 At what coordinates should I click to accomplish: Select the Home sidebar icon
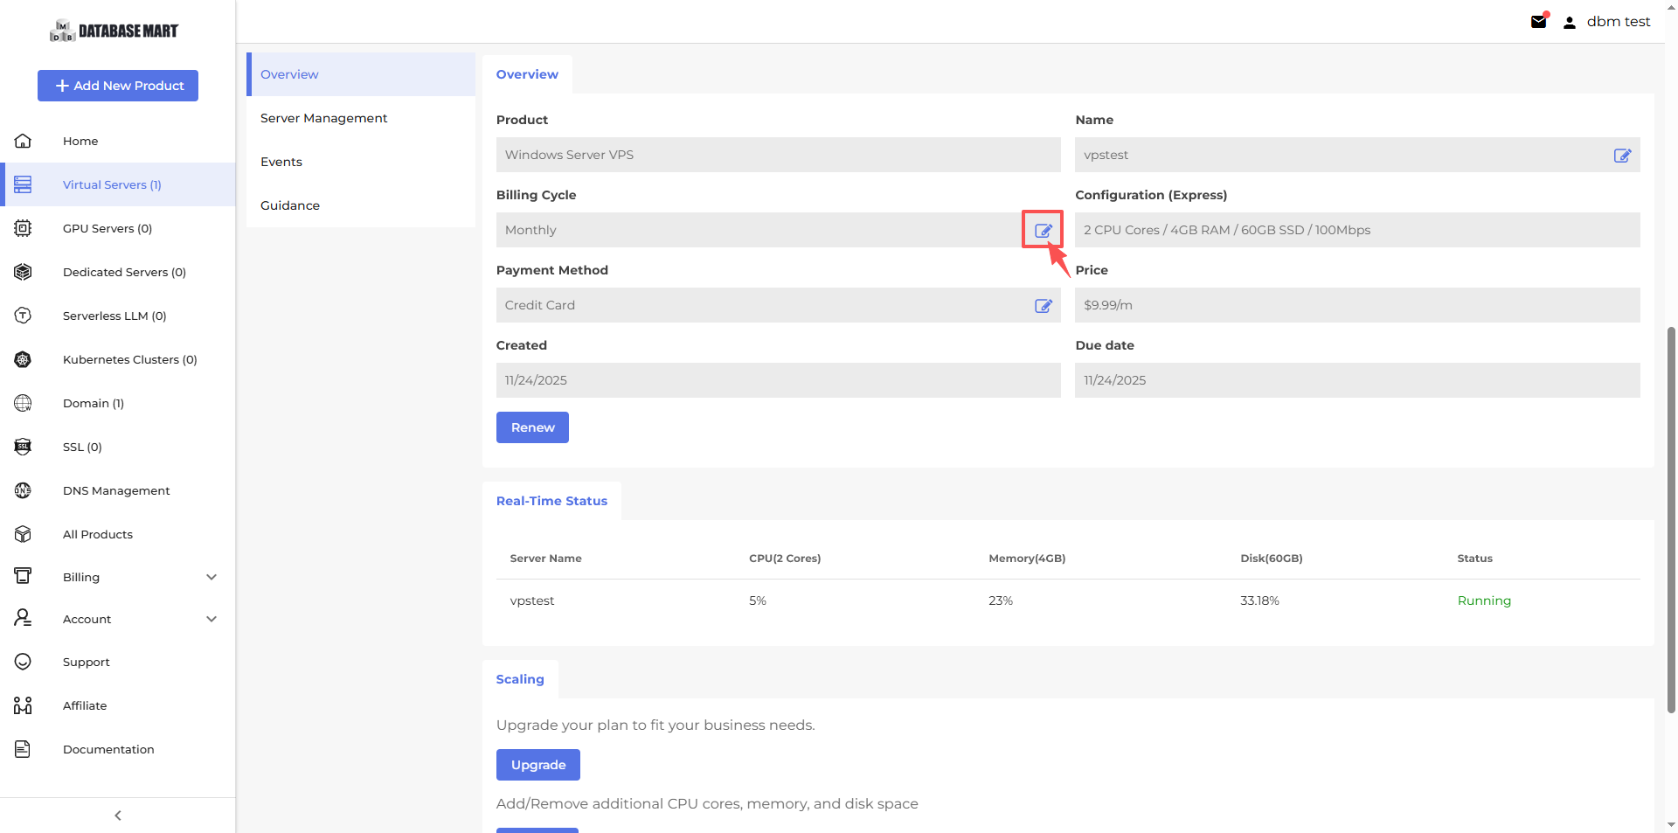pos(24,141)
